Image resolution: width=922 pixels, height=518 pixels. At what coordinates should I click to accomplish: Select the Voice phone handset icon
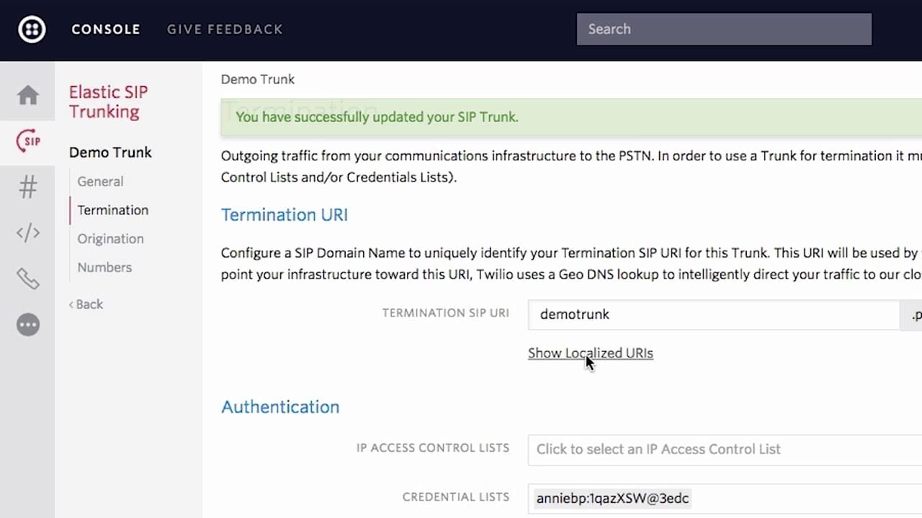[28, 278]
